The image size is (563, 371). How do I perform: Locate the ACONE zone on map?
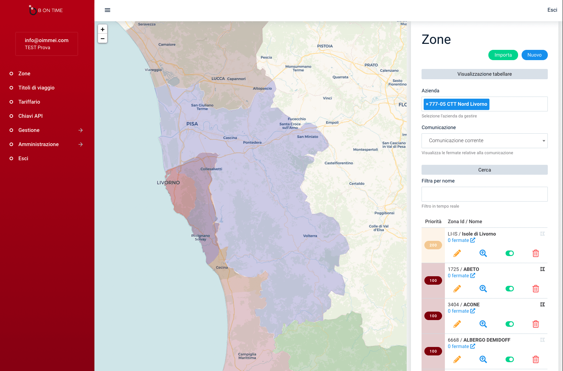tap(483, 324)
